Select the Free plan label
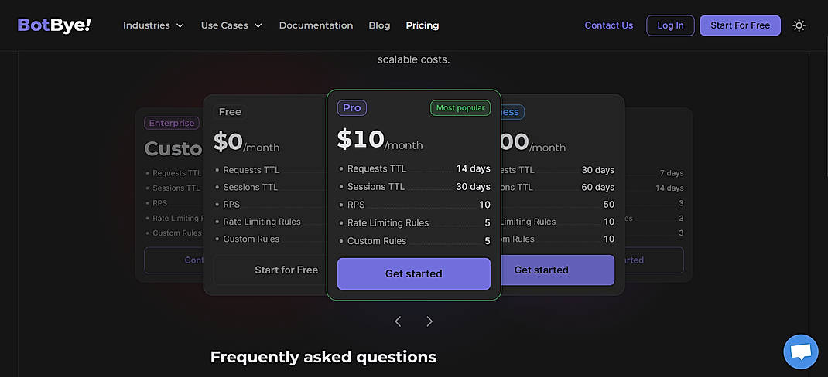 pos(230,112)
